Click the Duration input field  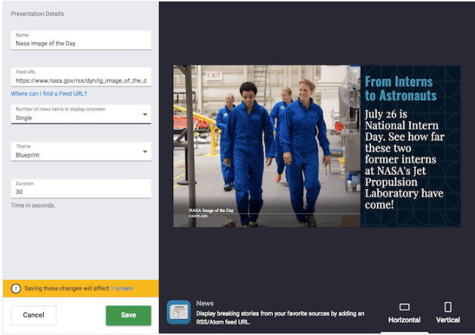point(81,188)
